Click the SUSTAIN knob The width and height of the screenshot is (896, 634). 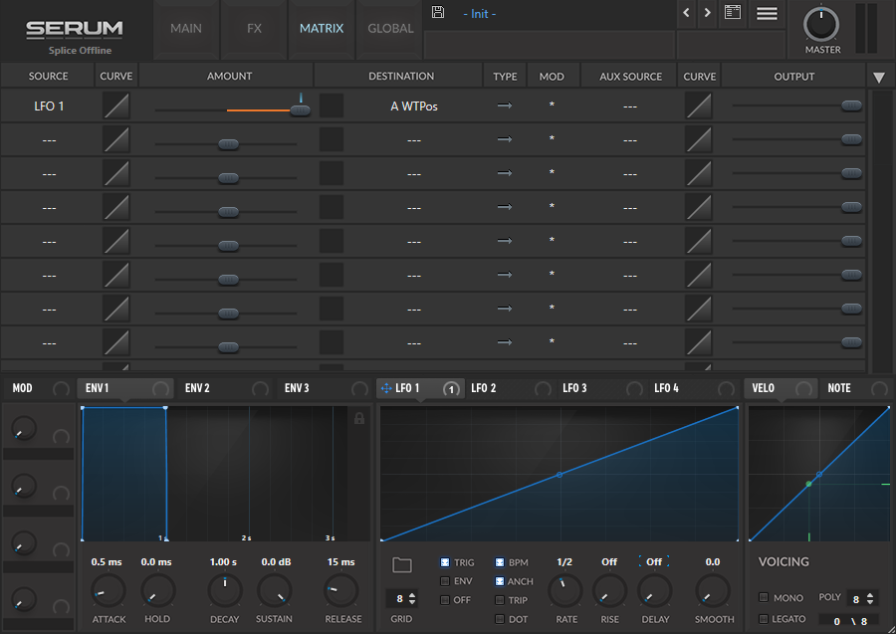tap(275, 590)
